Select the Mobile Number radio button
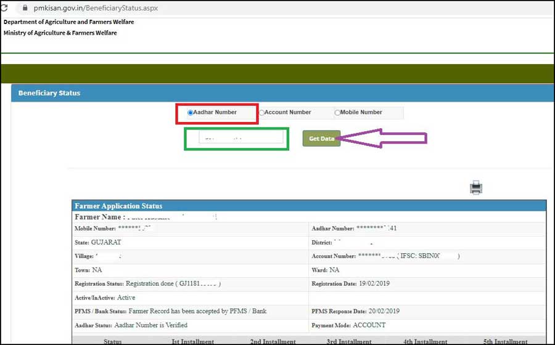Image resolution: width=555 pixels, height=345 pixels. click(337, 113)
